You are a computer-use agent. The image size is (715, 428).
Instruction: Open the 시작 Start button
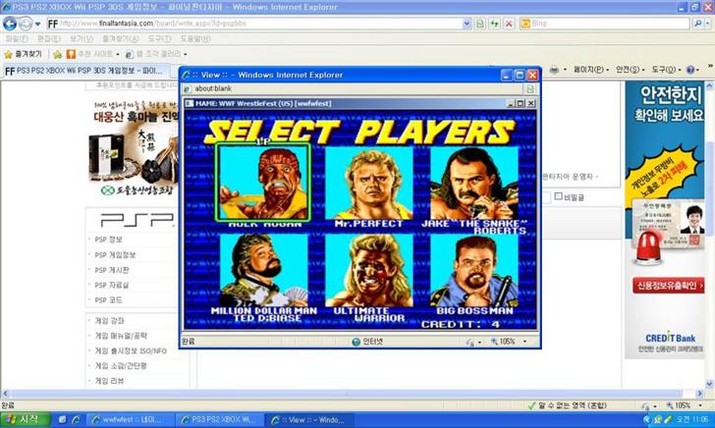point(25,420)
